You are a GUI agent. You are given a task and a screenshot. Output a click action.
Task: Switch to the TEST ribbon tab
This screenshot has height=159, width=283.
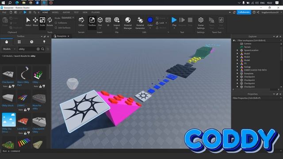pyautogui.click(x=76, y=12)
